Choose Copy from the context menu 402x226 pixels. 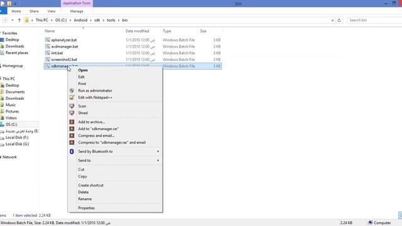(115, 176)
